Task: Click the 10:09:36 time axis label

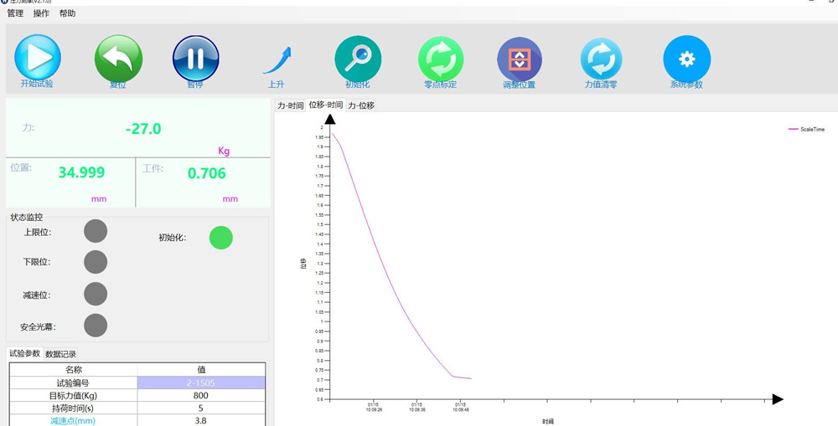Action: (x=416, y=408)
